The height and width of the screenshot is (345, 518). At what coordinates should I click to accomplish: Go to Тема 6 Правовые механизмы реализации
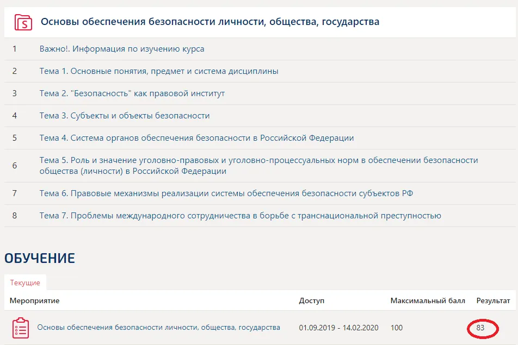click(x=230, y=193)
